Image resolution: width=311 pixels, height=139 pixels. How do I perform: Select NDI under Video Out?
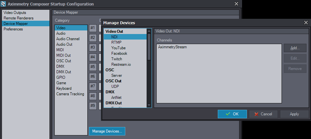tap(125, 37)
